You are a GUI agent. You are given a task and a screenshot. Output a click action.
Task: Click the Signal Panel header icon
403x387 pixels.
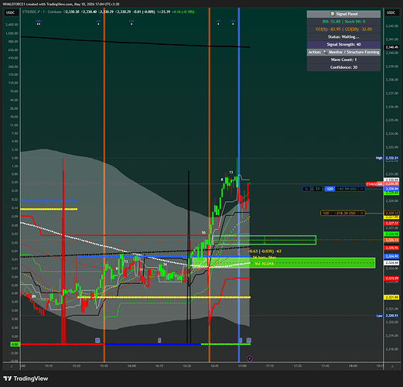[x=333, y=14]
